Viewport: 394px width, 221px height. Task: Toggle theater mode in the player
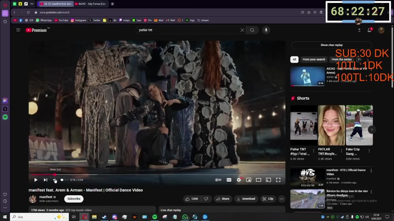tap(259, 180)
